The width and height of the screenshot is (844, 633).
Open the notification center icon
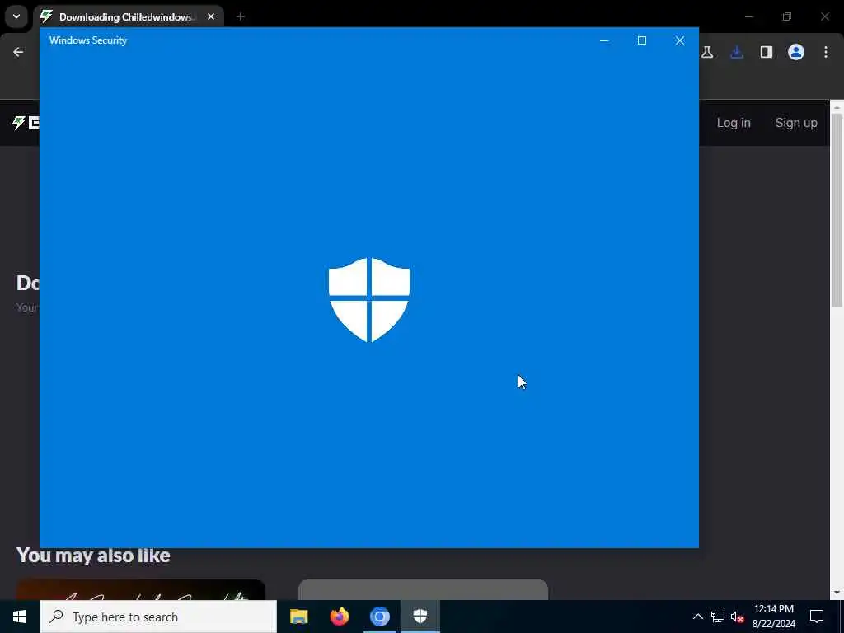pos(817,617)
